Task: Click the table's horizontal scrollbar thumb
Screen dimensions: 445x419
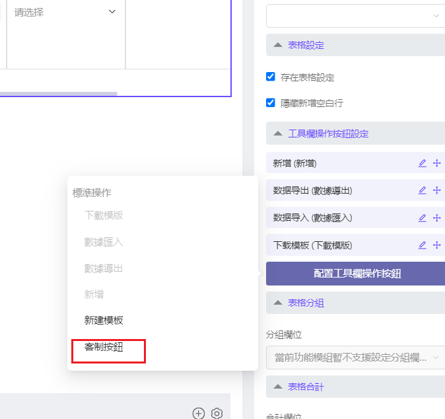Action: pyautogui.click(x=58, y=93)
